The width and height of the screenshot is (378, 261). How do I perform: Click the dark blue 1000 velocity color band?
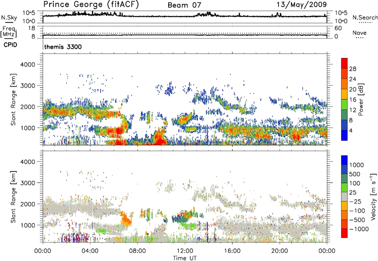(x=344, y=160)
